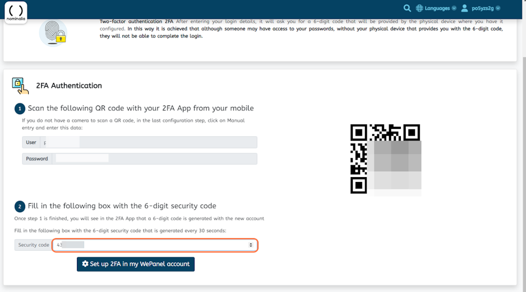Click the 'Password' field label
Viewport: 526px width, 292px height.
(x=37, y=159)
